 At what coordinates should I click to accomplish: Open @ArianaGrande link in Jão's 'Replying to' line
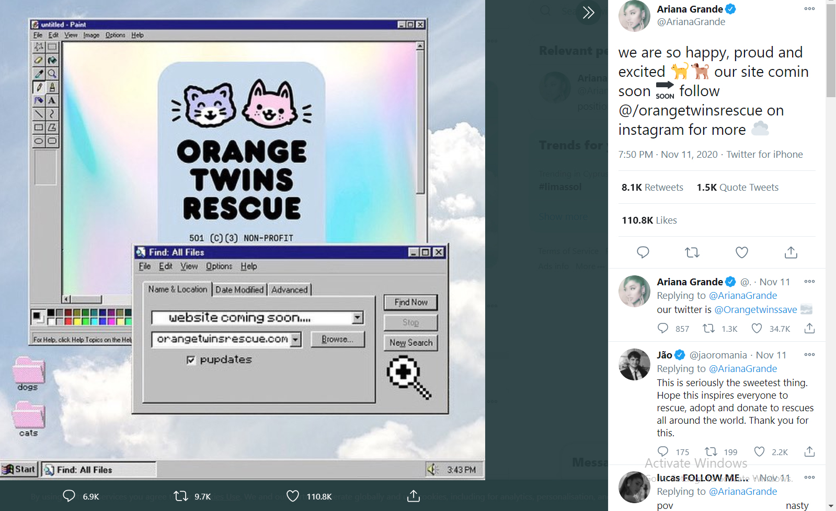(x=743, y=369)
